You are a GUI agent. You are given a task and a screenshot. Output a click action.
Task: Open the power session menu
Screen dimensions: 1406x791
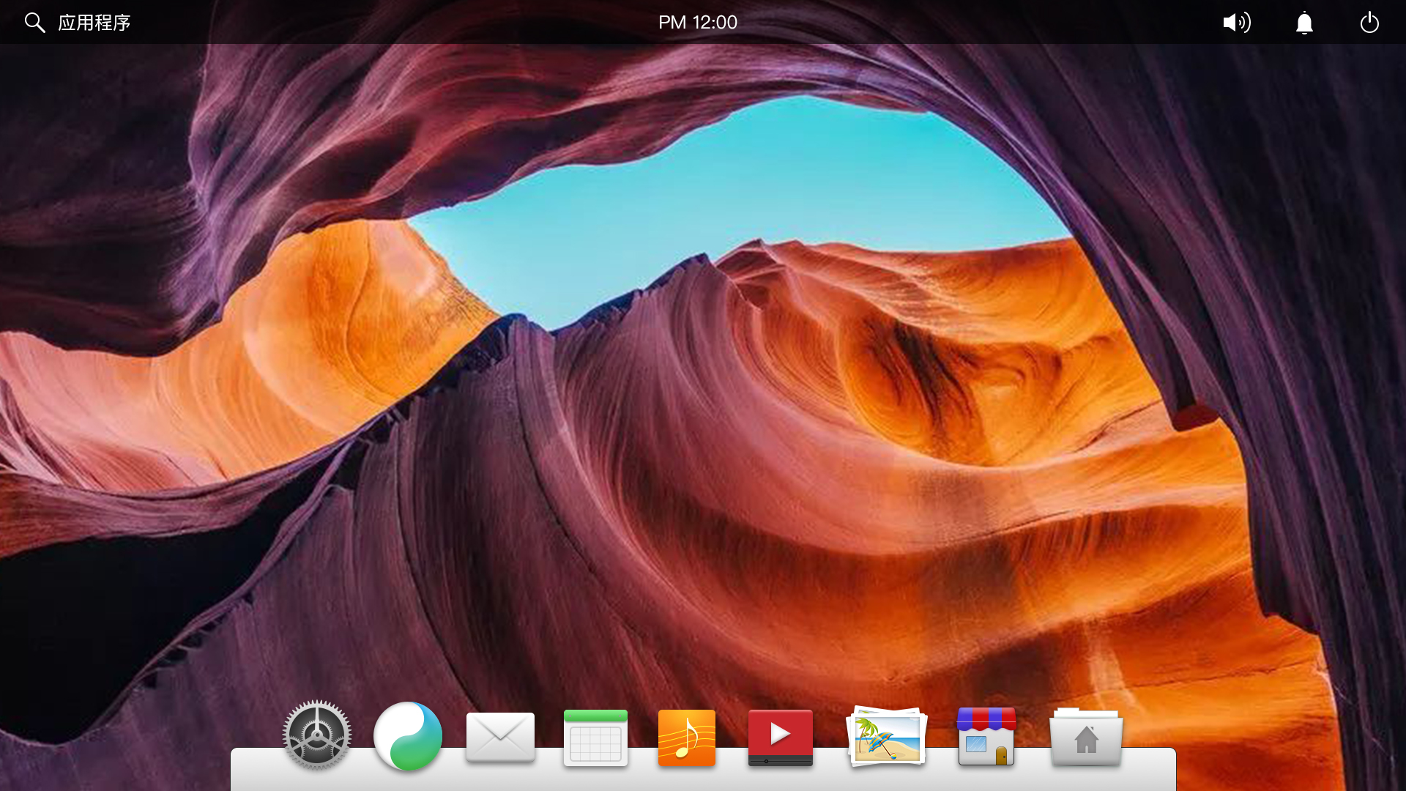point(1369,23)
